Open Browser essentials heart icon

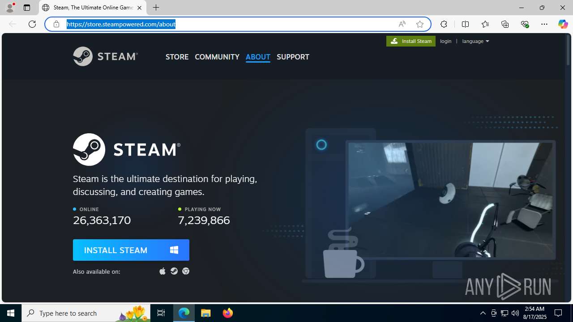pos(525,24)
